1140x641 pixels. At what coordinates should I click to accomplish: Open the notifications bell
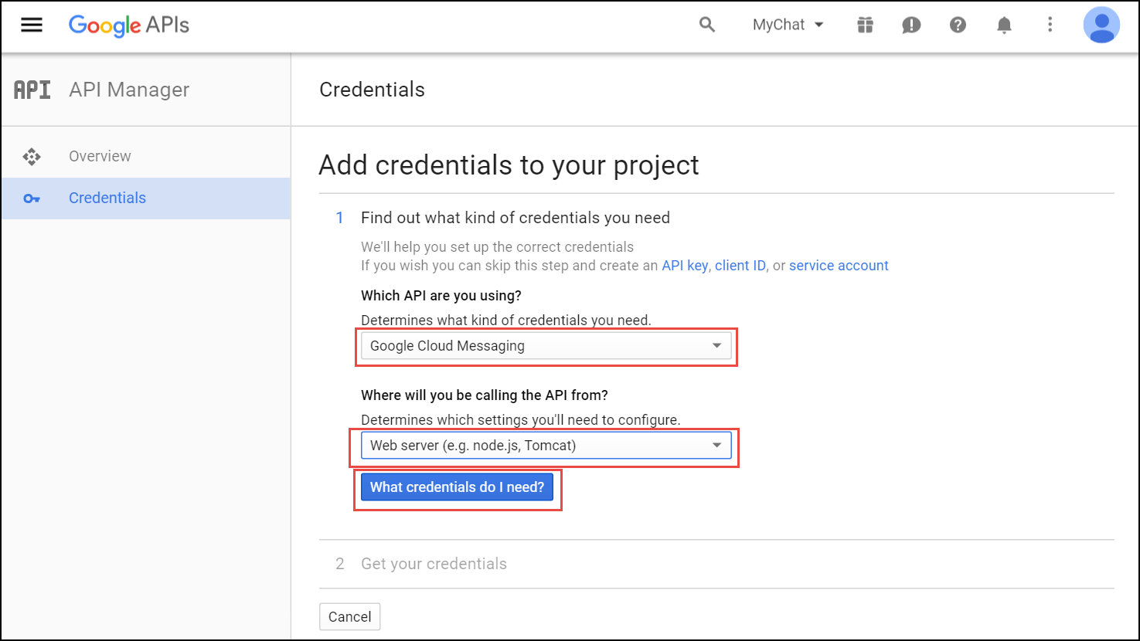(x=1004, y=24)
